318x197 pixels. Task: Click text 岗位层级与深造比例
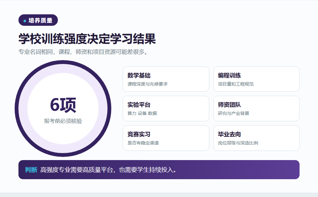[238, 143]
